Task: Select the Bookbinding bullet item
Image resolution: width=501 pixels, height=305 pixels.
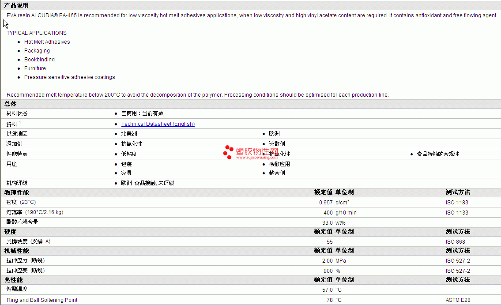Action: pos(39,60)
